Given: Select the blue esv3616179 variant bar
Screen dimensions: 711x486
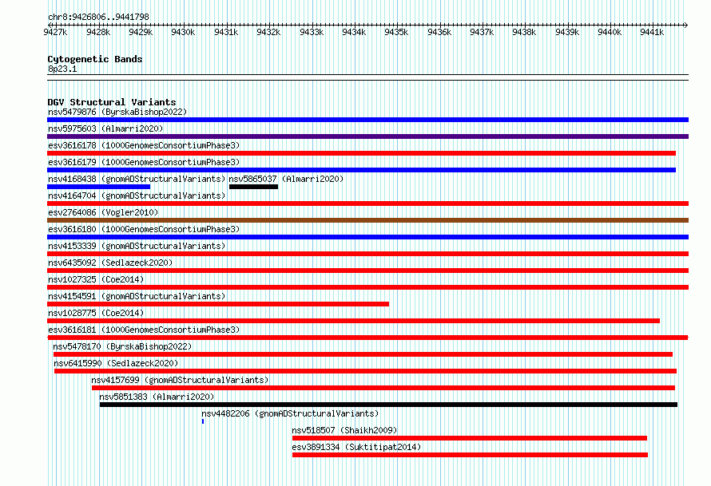Looking at the screenshot, I should tap(361, 170).
